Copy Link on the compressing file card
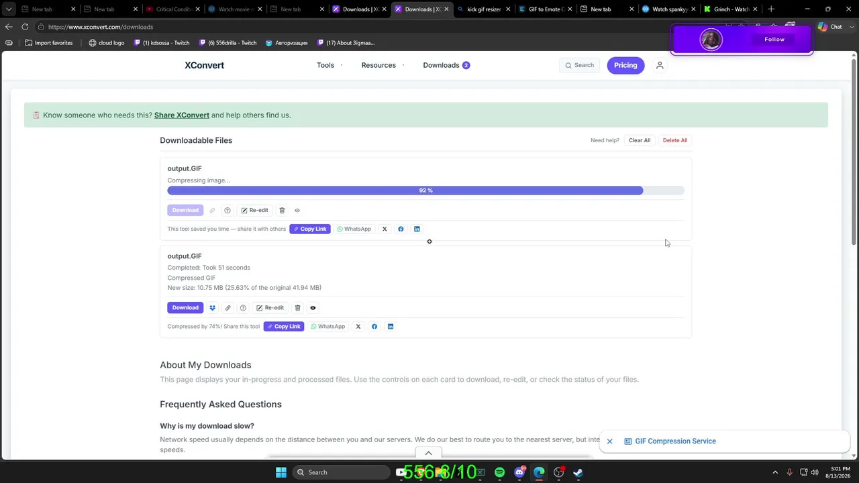Viewport: 859px width, 483px height. point(310,229)
